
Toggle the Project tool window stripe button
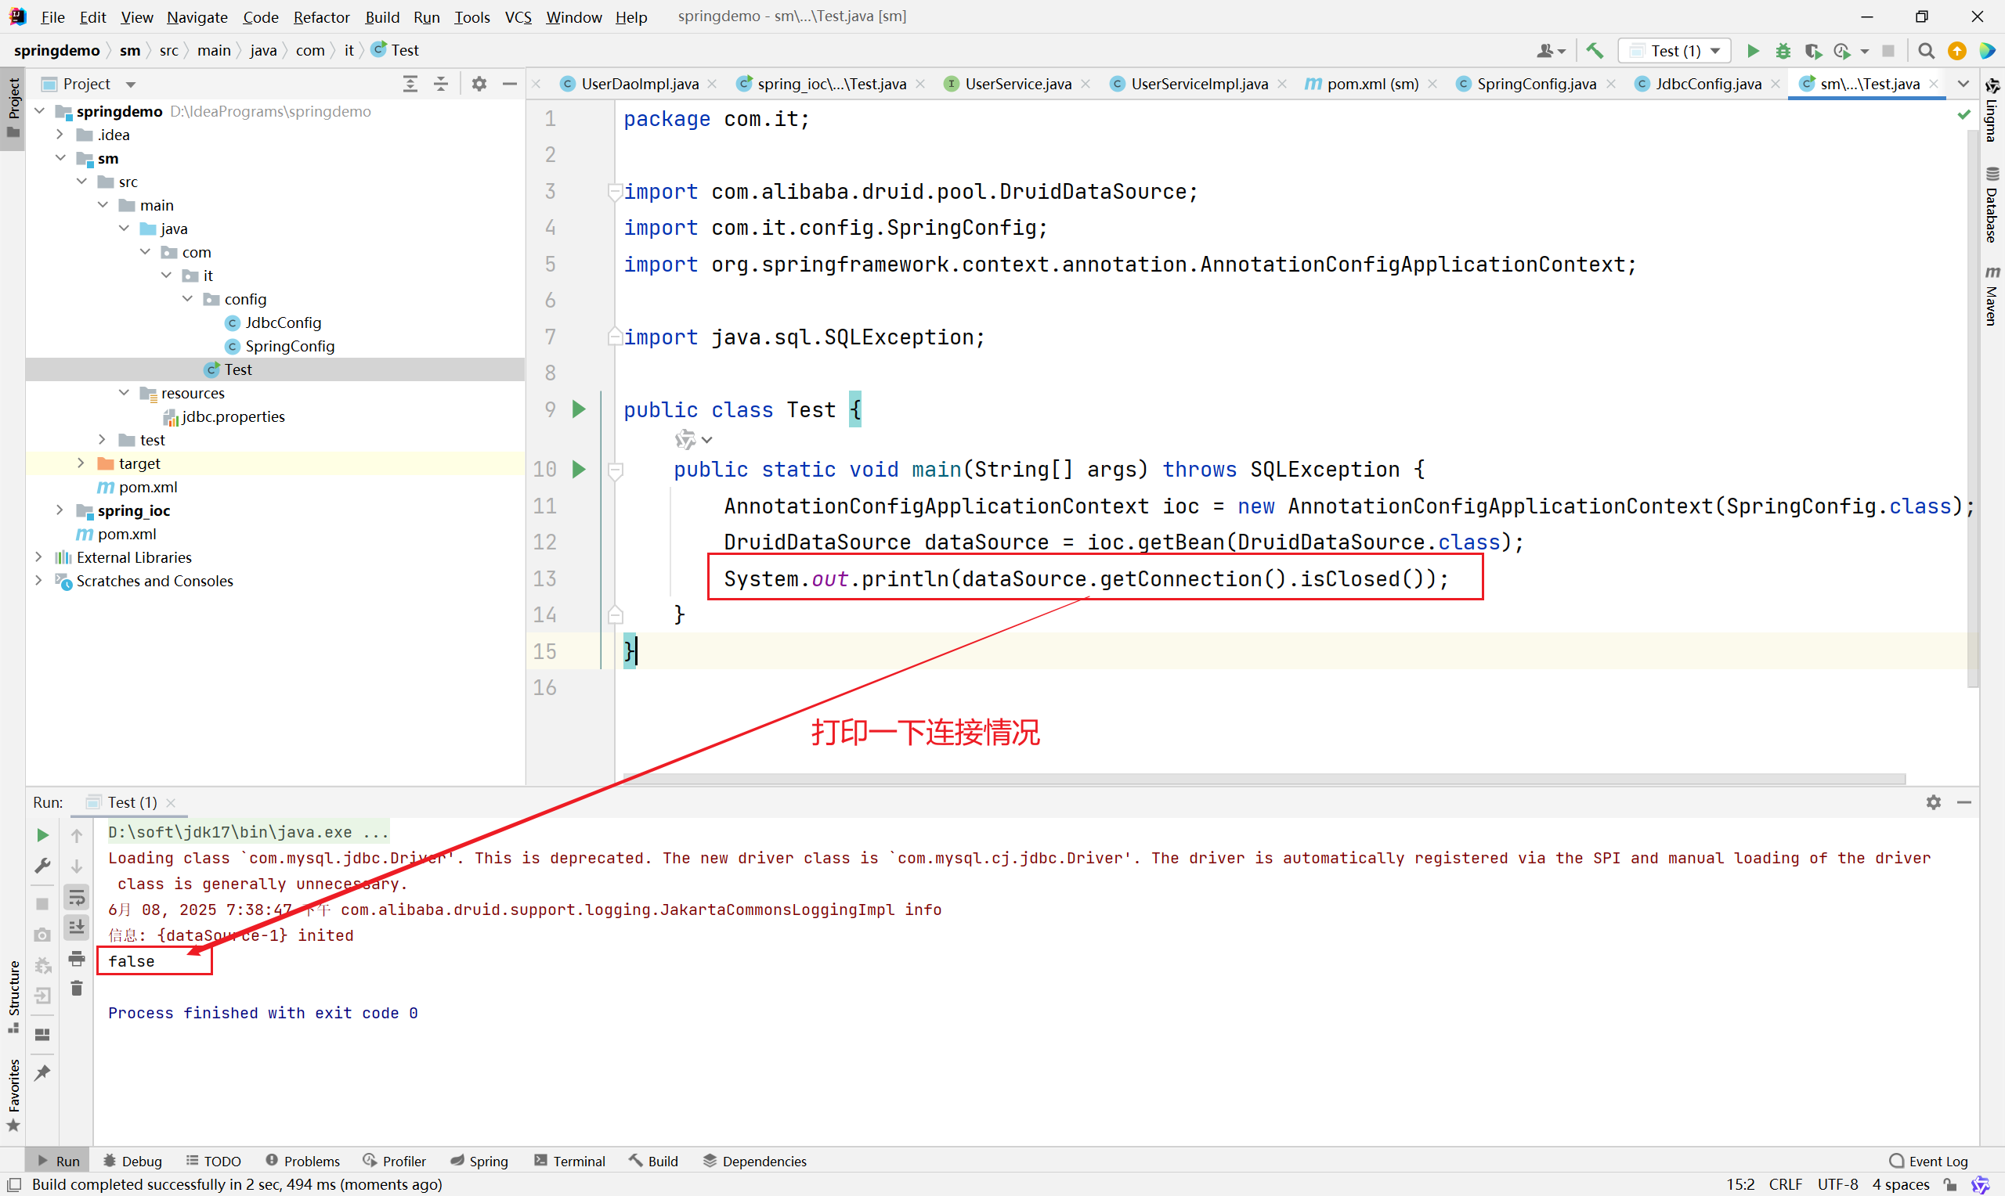pos(13,108)
